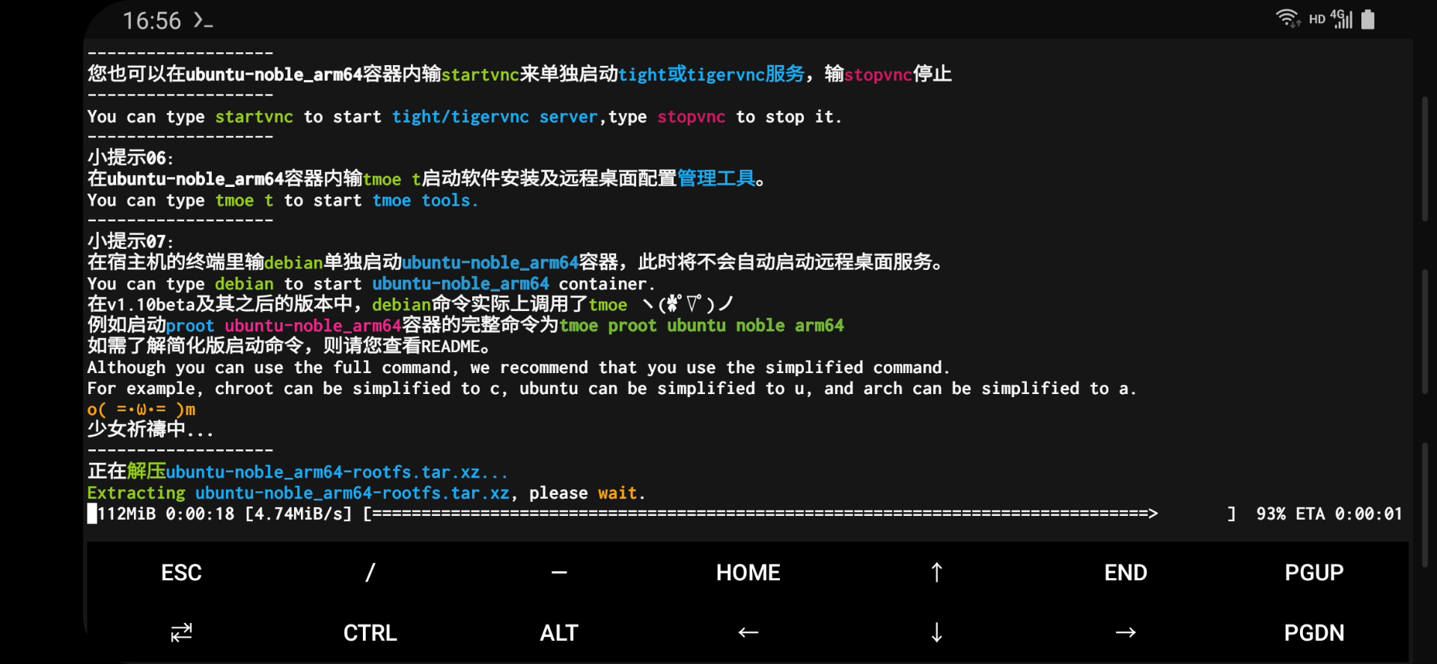Tap the HOME key
This screenshot has height=664, width=1437.
(x=748, y=573)
